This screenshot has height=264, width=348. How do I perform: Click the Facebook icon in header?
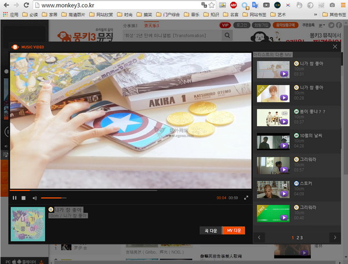point(339,25)
